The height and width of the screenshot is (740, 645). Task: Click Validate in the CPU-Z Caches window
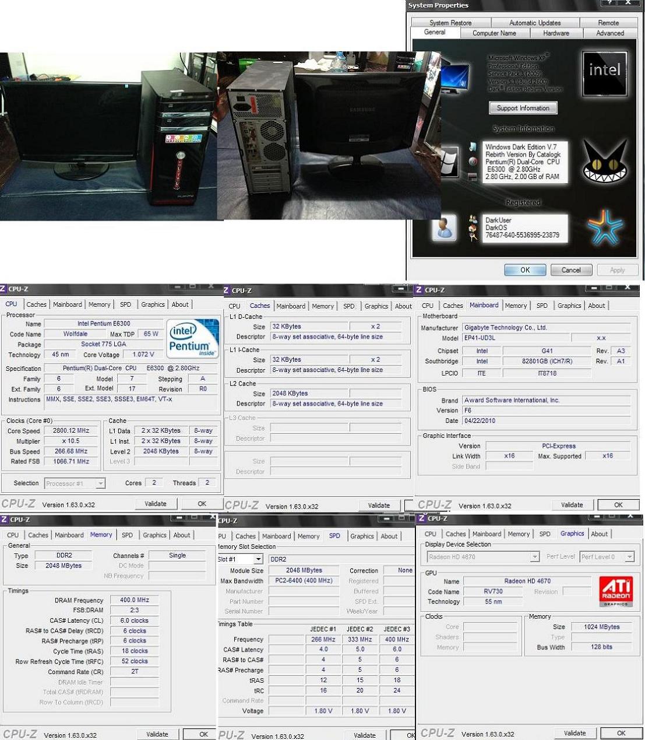(x=379, y=506)
